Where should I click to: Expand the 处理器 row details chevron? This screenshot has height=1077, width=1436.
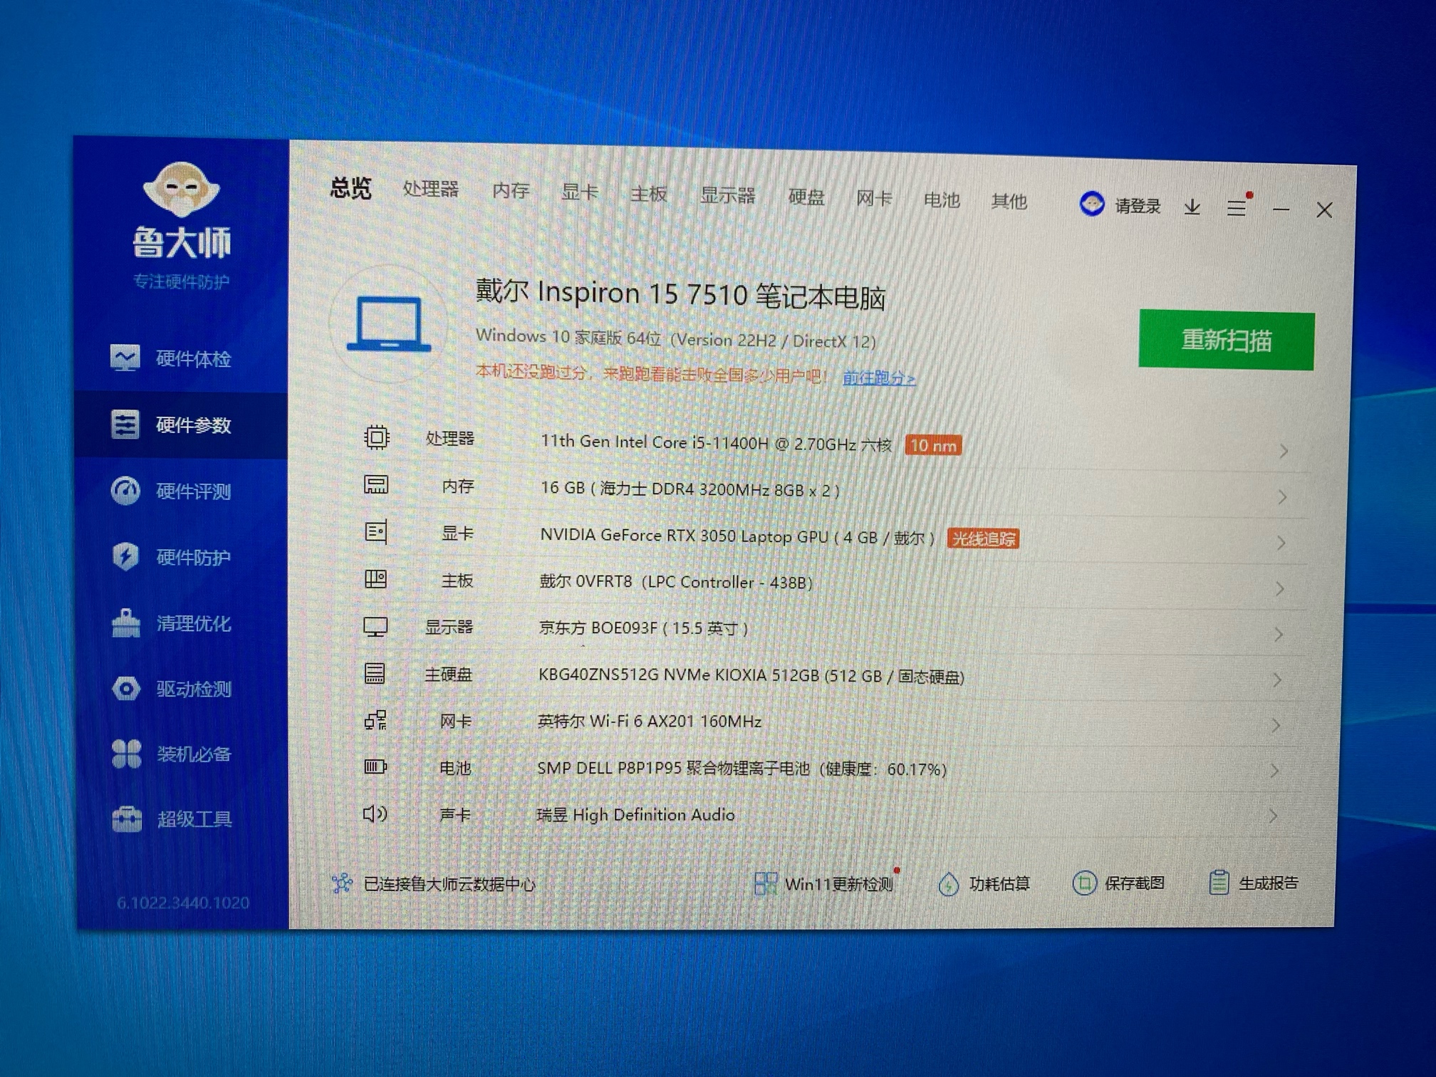(x=1284, y=451)
